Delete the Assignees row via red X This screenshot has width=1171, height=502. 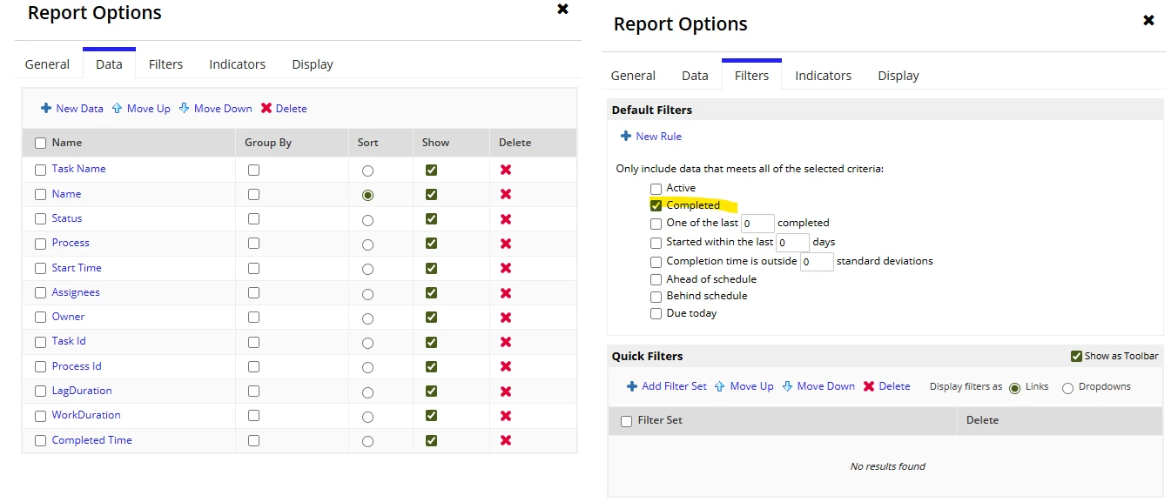pyautogui.click(x=505, y=293)
